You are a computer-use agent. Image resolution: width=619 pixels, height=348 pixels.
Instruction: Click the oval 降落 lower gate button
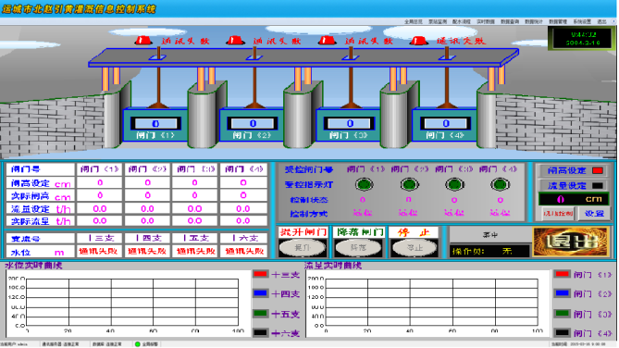358,248
